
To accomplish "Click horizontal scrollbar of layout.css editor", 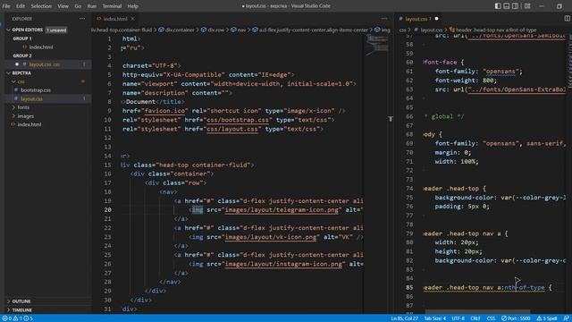I will click(477, 312).
